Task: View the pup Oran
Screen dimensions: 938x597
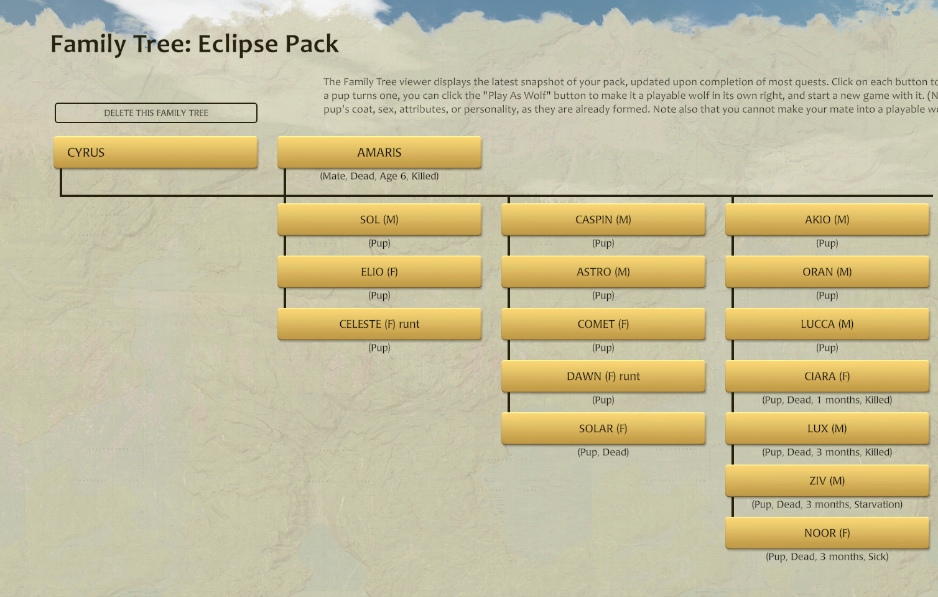Action: [x=827, y=271]
